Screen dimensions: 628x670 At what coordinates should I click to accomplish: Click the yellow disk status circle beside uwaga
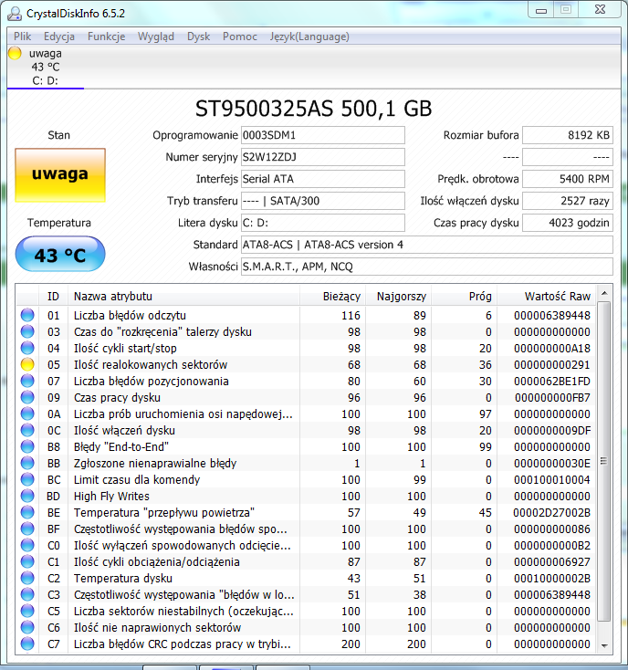(15, 53)
